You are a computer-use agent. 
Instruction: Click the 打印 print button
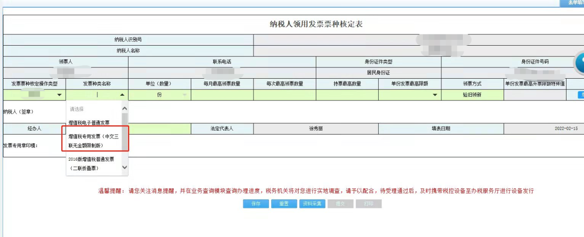[x=368, y=204]
